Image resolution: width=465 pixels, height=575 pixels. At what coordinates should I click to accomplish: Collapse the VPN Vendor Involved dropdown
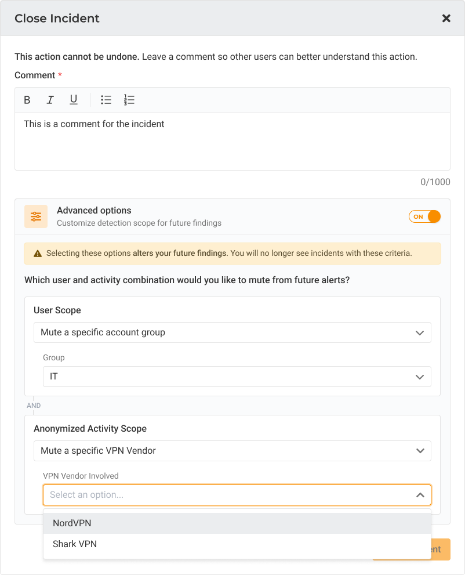tap(237, 495)
